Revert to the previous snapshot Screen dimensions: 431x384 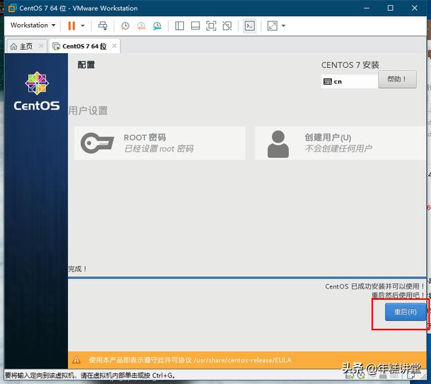coord(141,26)
